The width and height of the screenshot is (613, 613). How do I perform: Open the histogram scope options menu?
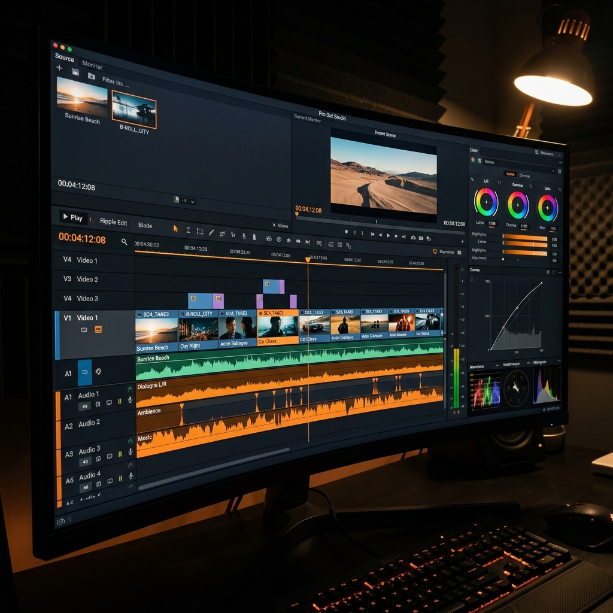pyautogui.click(x=559, y=360)
